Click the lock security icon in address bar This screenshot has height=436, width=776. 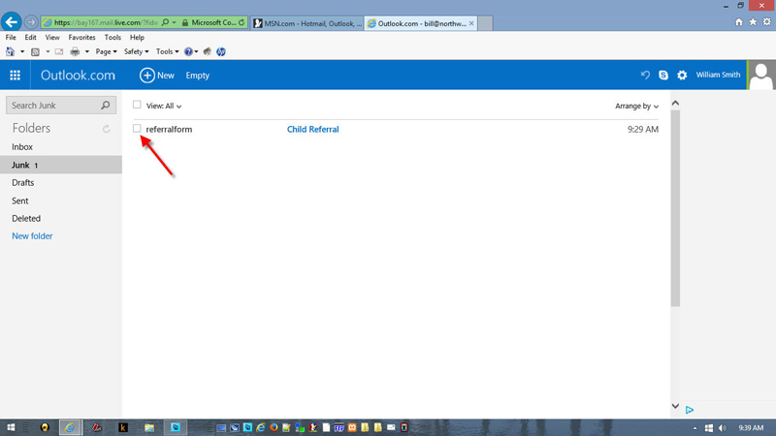point(185,22)
